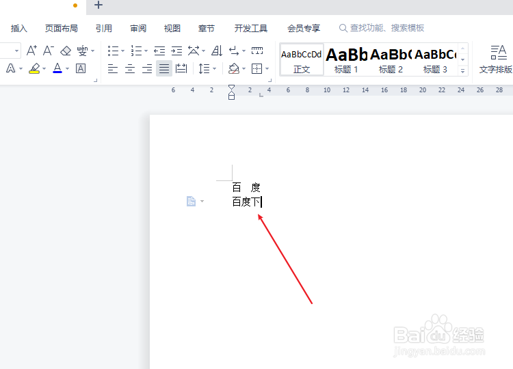Open the phonetic guide dropdown arrow

[x=92, y=51]
